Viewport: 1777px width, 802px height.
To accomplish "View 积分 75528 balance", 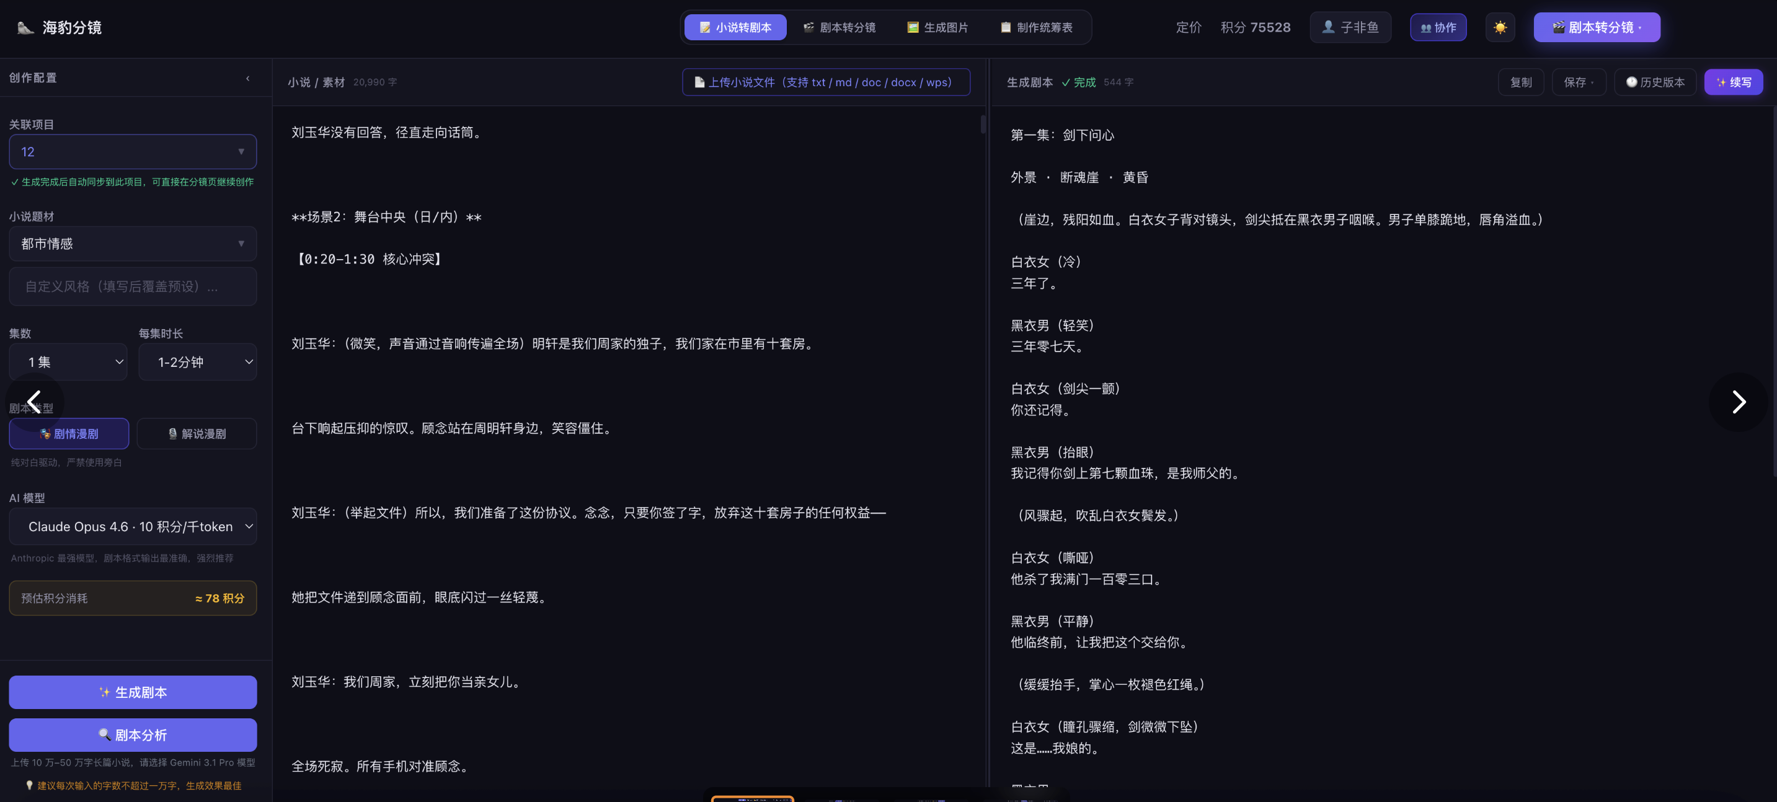I will coord(1255,28).
